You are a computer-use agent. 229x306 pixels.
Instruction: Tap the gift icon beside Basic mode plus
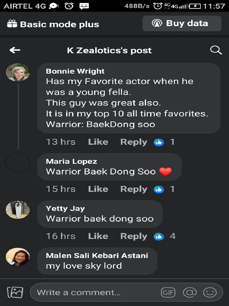[x=12, y=24]
